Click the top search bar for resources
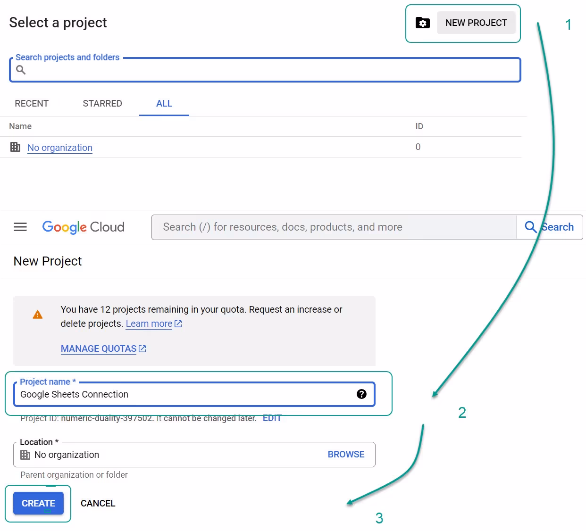 [x=335, y=227]
